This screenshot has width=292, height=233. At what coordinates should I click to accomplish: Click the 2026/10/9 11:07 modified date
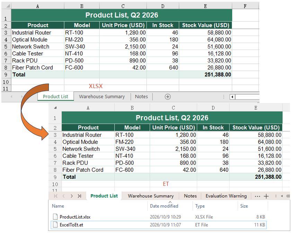(165, 225)
